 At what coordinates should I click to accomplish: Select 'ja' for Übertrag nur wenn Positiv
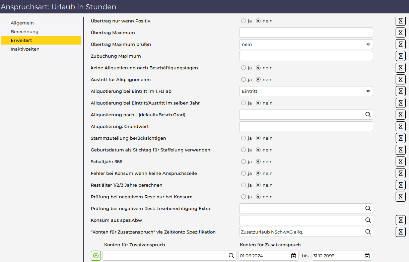coord(244,21)
